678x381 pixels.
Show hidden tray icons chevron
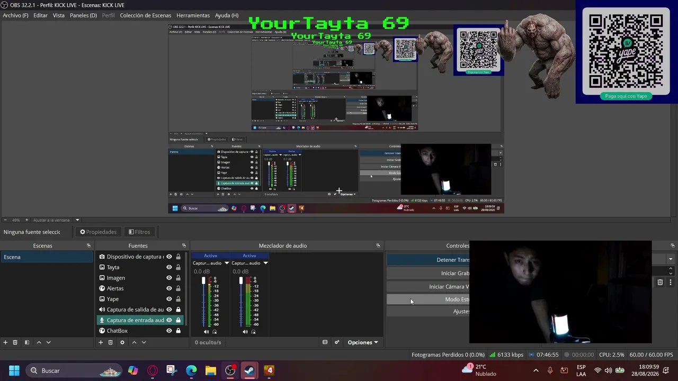point(536,370)
